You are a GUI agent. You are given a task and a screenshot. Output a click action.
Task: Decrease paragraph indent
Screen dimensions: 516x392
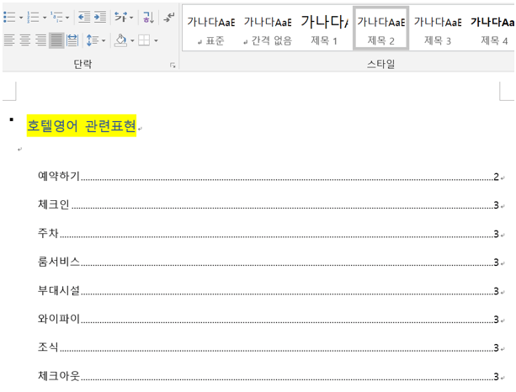coord(84,17)
